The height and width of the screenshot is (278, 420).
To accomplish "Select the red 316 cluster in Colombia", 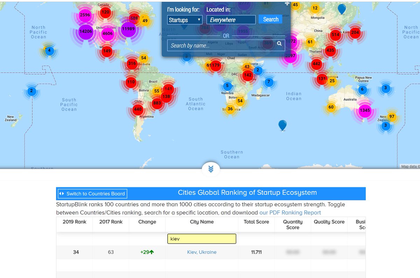I will pyautogui.click(x=132, y=63).
